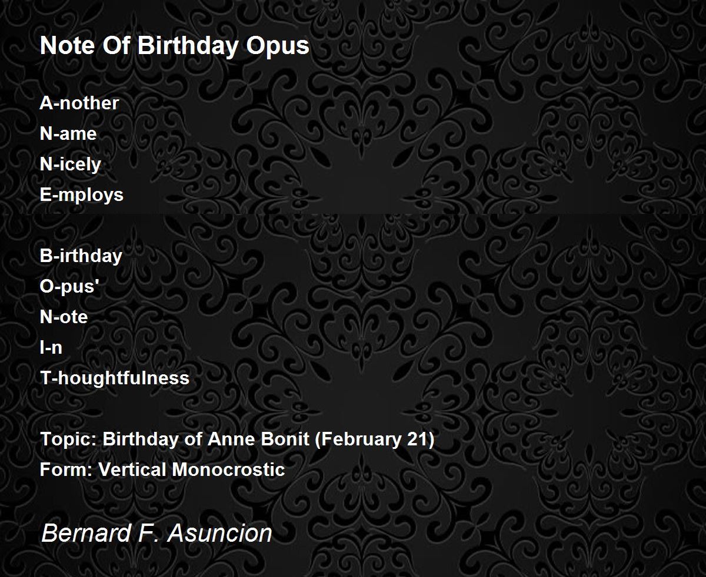This screenshot has height=577, width=706.
Task: Click the word E-mploys
Action: tap(82, 195)
